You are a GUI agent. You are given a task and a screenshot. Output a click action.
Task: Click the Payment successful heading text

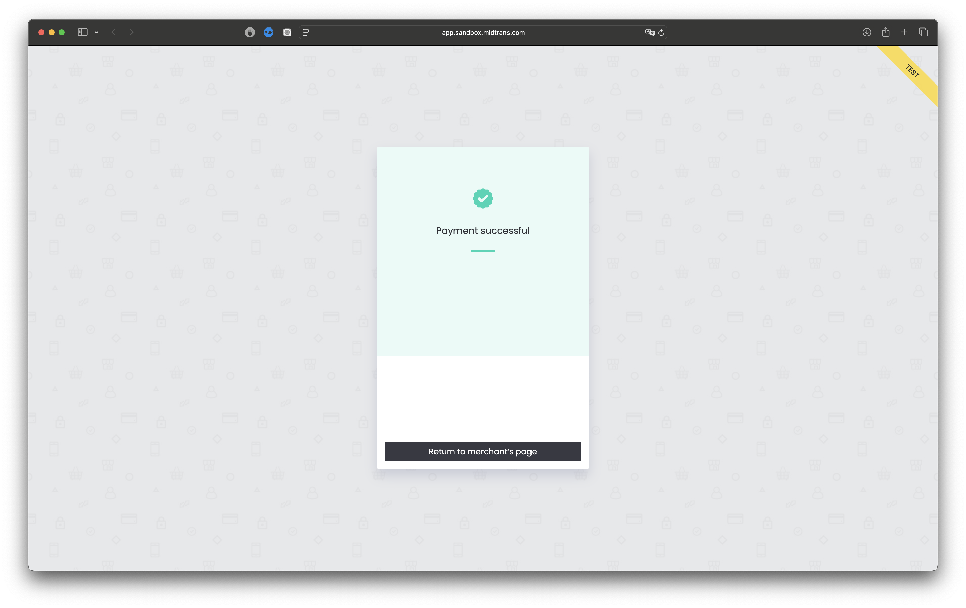[x=482, y=230]
